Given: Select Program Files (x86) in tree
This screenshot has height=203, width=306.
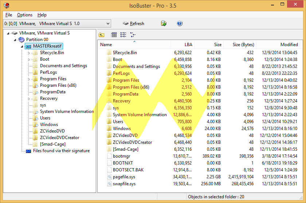Looking at the screenshot, I should click(58, 85).
